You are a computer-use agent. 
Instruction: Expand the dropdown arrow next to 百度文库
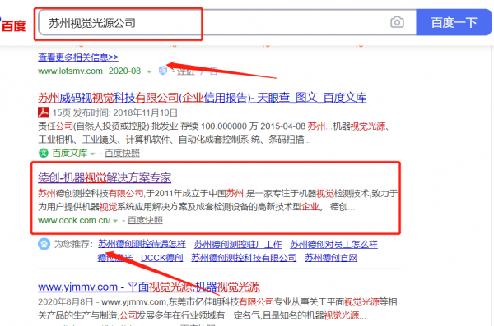92,154
